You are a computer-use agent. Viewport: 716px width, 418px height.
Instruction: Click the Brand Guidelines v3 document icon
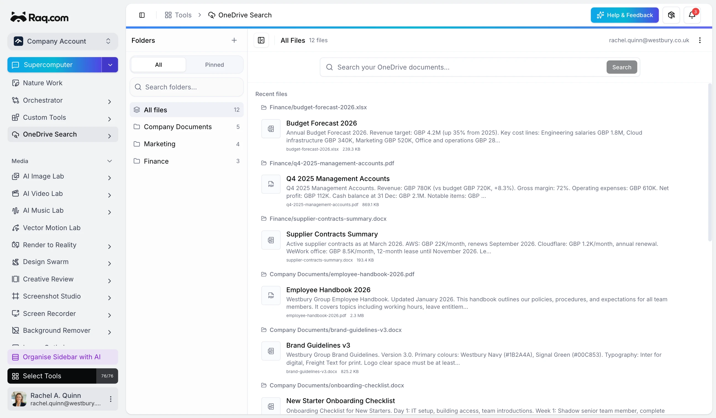pos(271,351)
